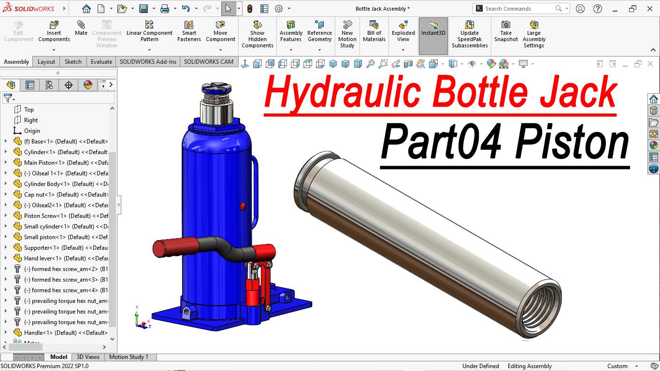The width and height of the screenshot is (660, 371).
Task: Open the Options gear icon
Action: click(x=279, y=9)
